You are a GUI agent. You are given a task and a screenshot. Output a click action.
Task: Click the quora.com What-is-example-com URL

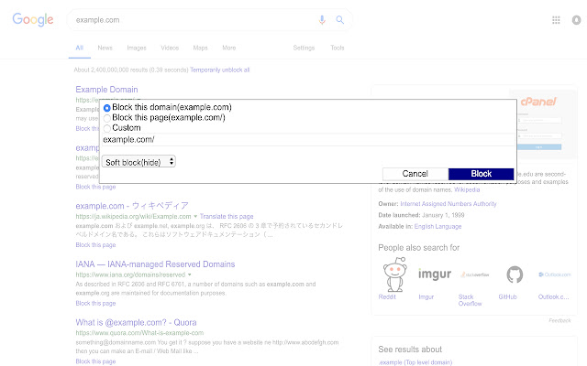click(139, 333)
